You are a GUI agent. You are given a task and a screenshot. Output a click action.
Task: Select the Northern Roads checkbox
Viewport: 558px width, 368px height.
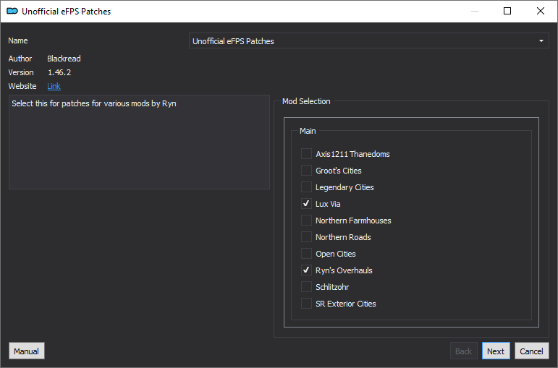point(307,237)
